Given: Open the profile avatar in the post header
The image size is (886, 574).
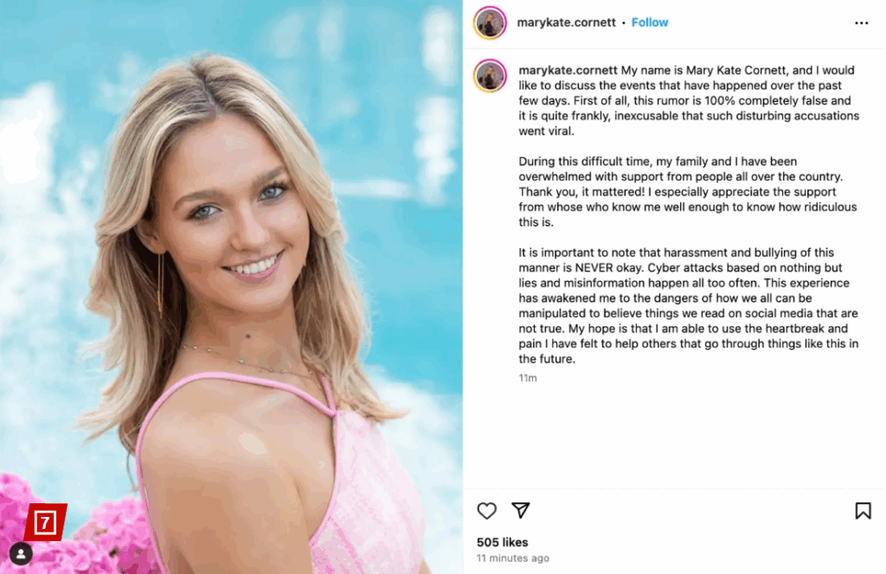Looking at the screenshot, I should [x=490, y=23].
